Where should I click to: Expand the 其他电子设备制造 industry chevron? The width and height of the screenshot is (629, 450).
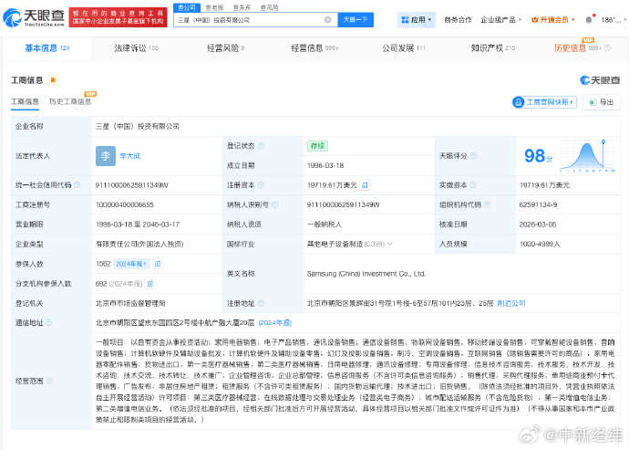(390, 244)
